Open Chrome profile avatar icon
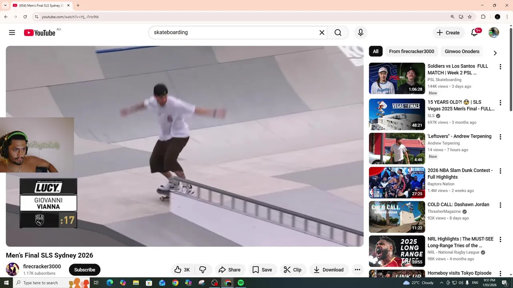Image resolution: width=513 pixels, height=288 pixels. (497, 17)
